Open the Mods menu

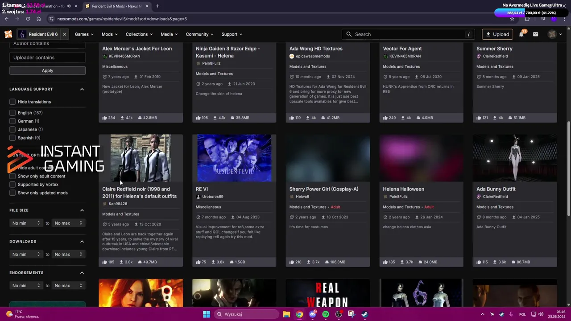[109, 34]
